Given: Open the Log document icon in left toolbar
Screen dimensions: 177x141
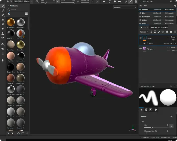Looking at the screenshot, I should (x=3, y=60).
